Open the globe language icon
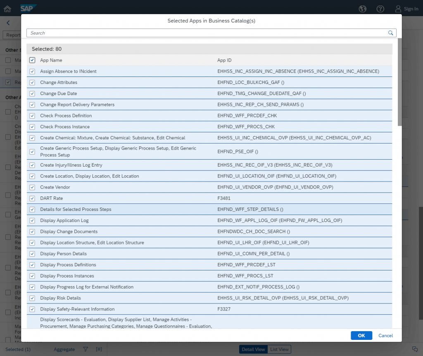 [363, 9]
